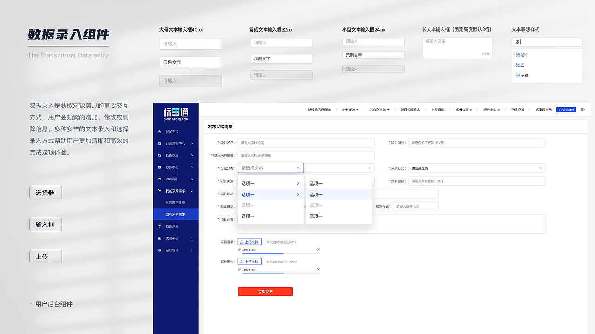Click the icon beside 交易中心

click(x=159, y=238)
